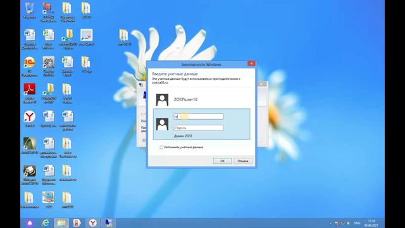Open the Recycle Bin desktop icon
Image resolution: width=405 pixels, height=228 pixels.
[x=30, y=10]
